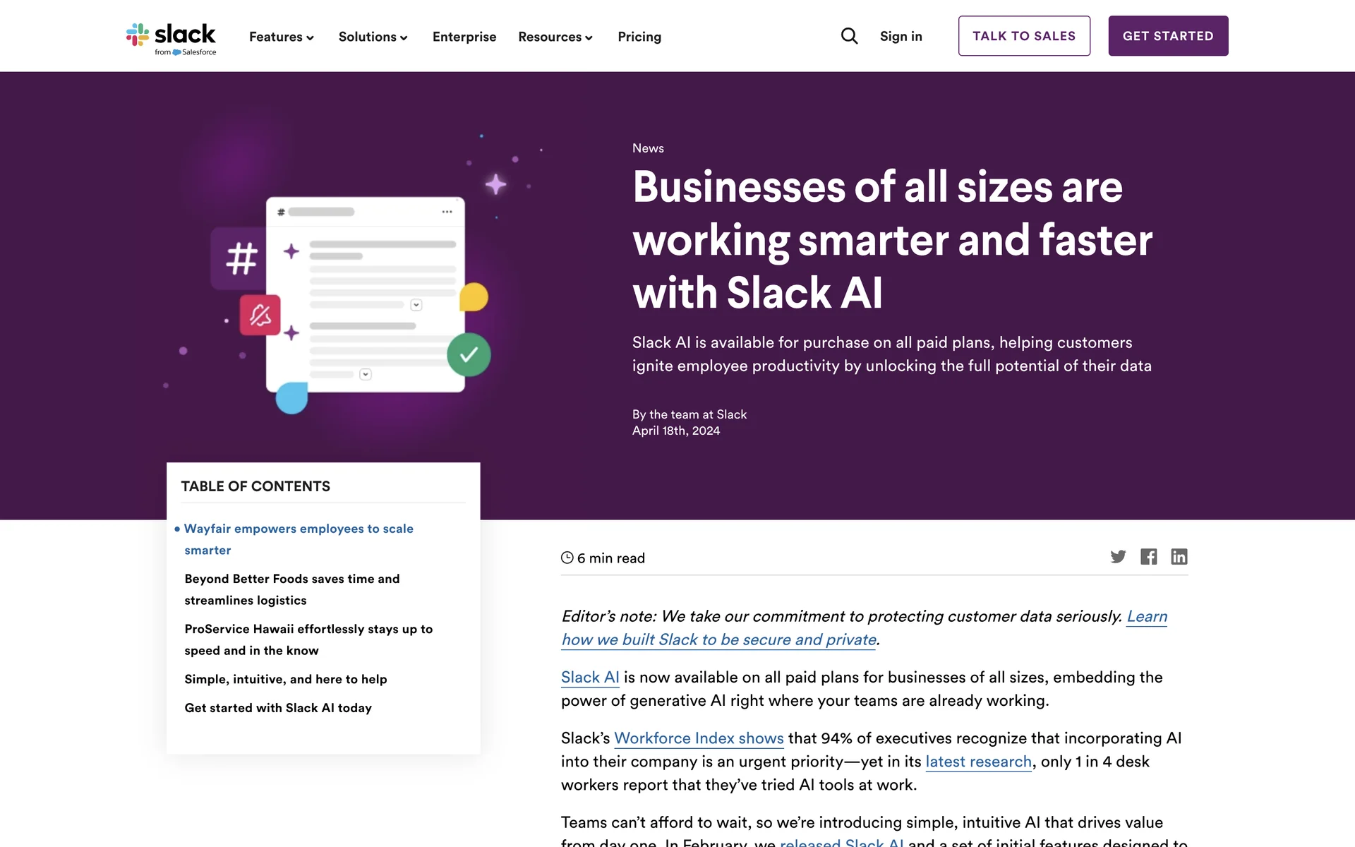The image size is (1355, 847).
Task: Open the search magnifier icon
Action: pyautogui.click(x=849, y=36)
